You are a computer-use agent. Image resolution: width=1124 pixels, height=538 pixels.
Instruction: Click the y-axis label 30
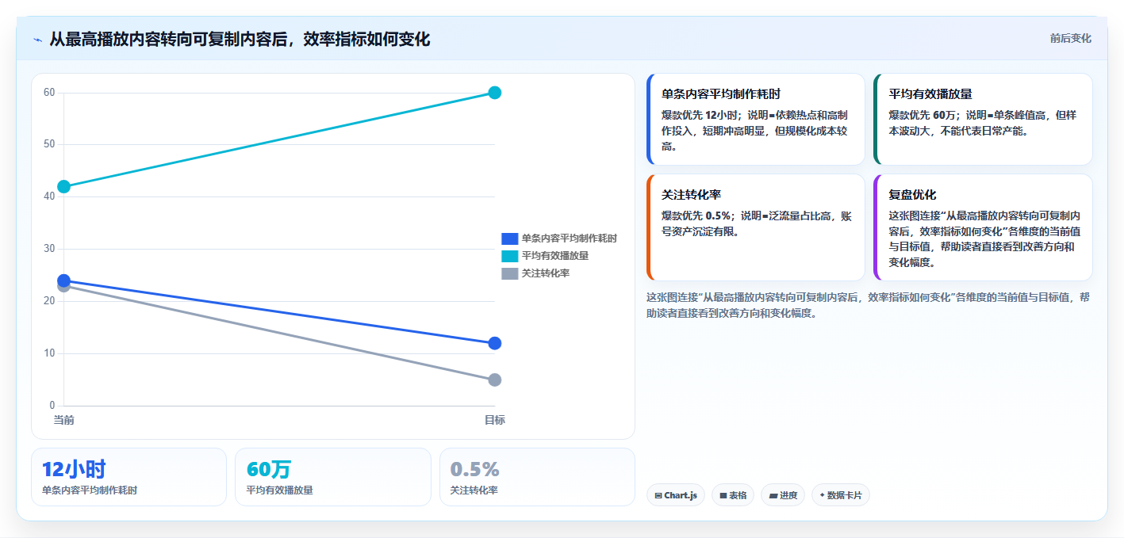49,249
